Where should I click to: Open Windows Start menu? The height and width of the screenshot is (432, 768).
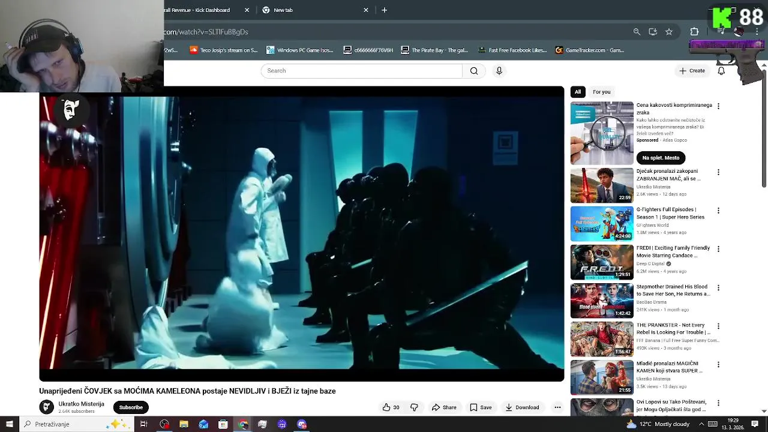[x=9, y=424]
